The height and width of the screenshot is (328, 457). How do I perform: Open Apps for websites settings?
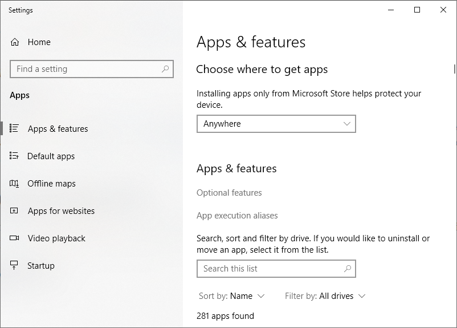click(61, 211)
